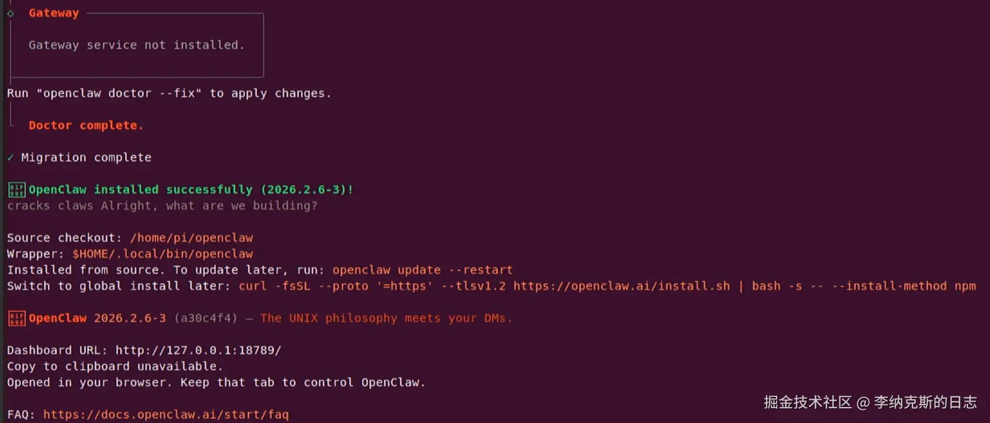Viewport: 990px width, 423px height.
Task: Click the green checkmark before Migration complete
Action: [11, 158]
